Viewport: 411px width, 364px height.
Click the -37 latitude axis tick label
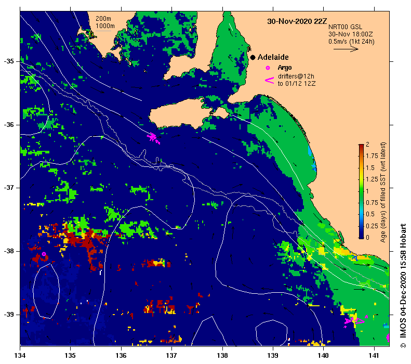tap(9, 188)
